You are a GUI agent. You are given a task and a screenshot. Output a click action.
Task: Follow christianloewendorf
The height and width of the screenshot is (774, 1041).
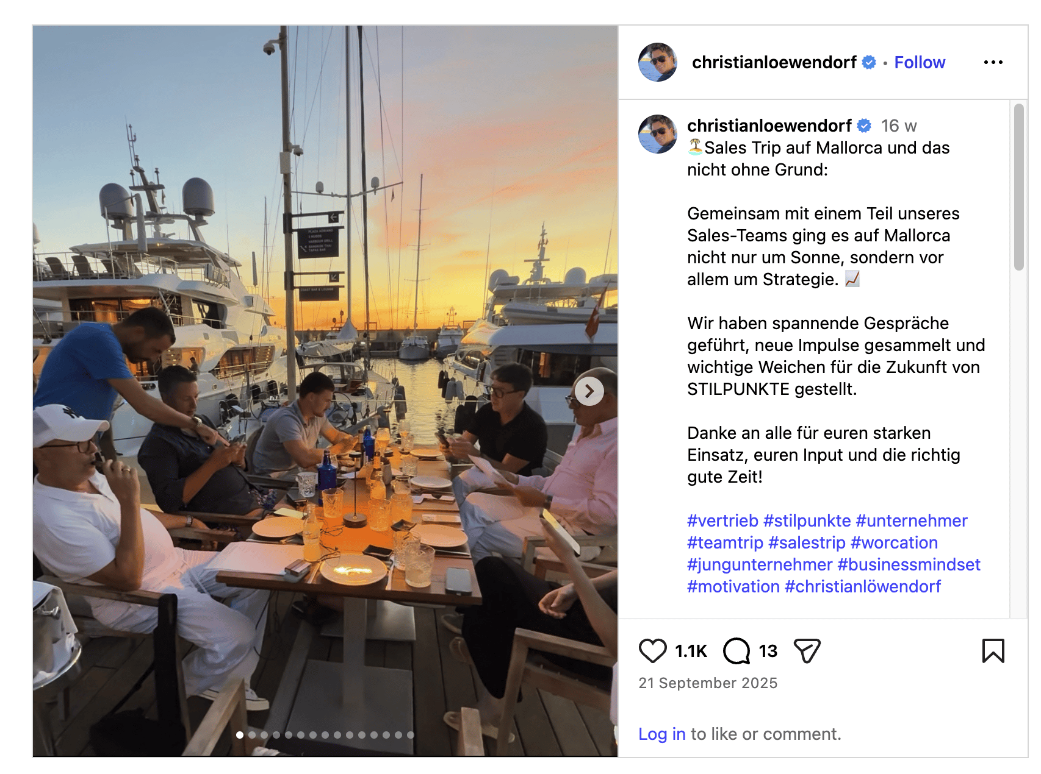[x=920, y=62]
